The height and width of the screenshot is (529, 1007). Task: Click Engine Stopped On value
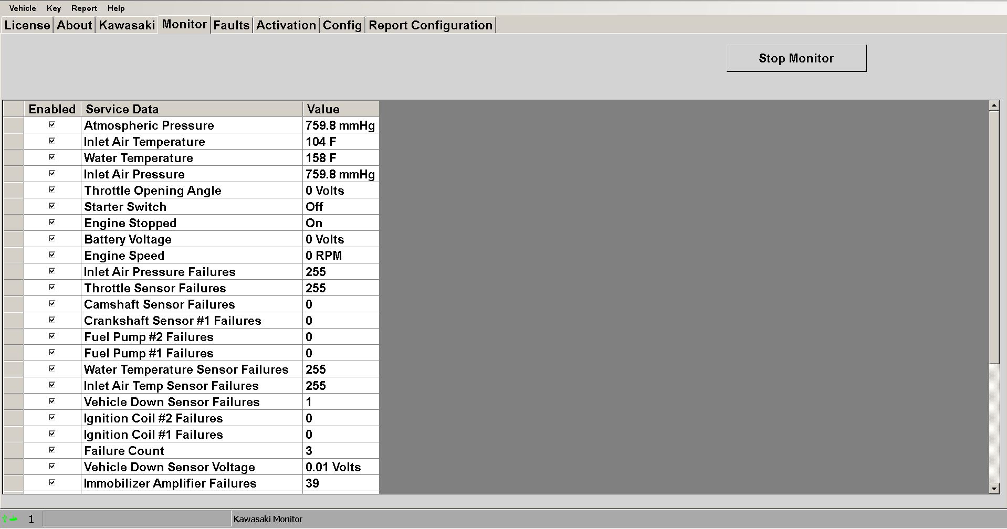tap(314, 223)
